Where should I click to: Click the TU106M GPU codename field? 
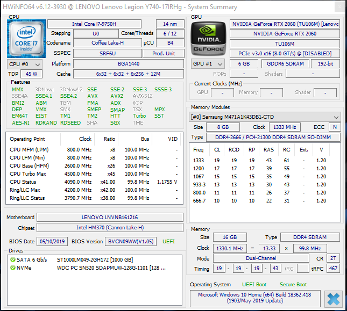(x=285, y=44)
